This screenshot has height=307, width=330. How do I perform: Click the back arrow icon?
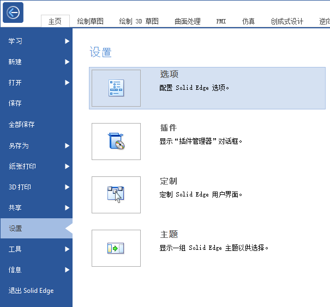(x=13, y=13)
